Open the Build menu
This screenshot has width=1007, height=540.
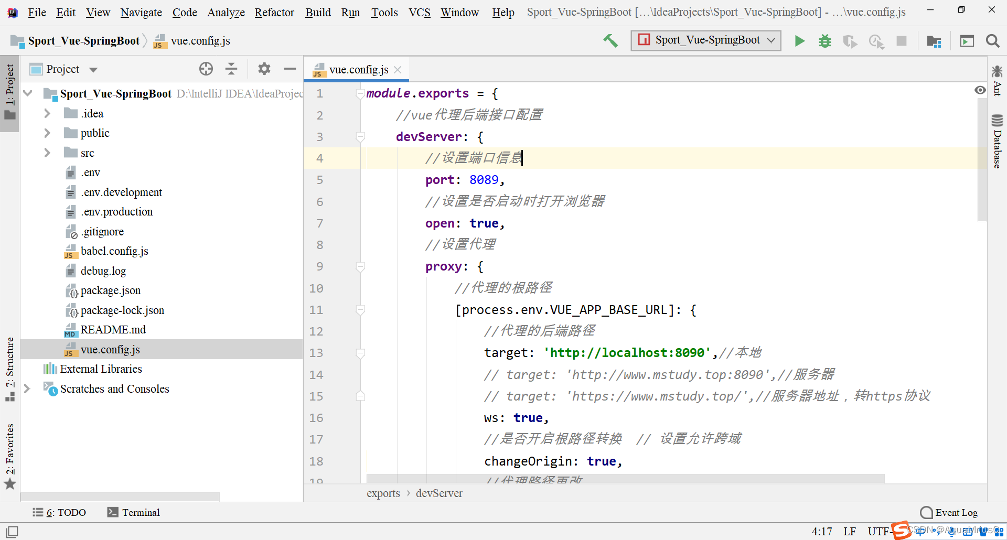pyautogui.click(x=318, y=12)
